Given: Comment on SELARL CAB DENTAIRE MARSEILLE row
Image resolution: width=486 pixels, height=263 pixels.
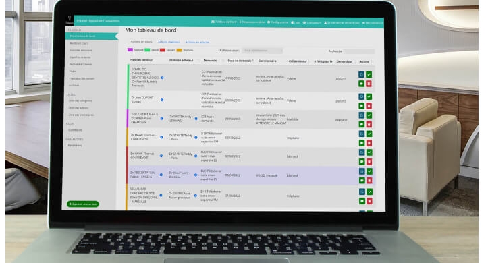Looking at the screenshot, I should tap(362, 201).
